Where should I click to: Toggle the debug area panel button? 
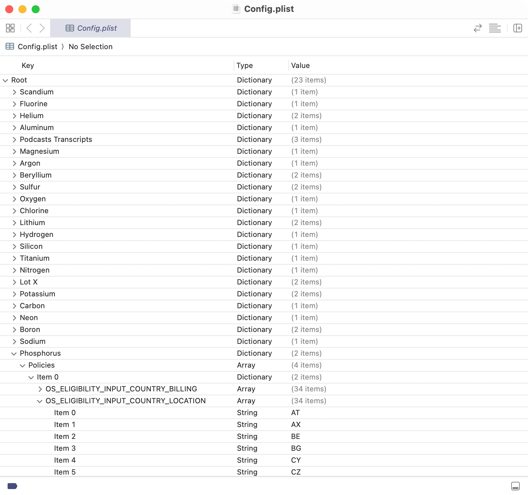pos(515,486)
